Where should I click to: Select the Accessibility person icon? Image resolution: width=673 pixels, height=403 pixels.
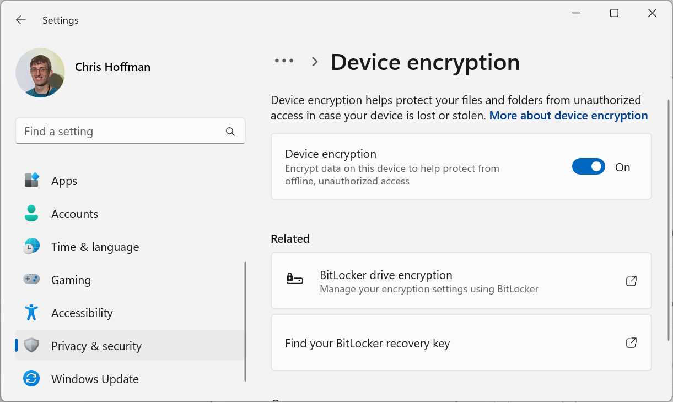(x=31, y=313)
